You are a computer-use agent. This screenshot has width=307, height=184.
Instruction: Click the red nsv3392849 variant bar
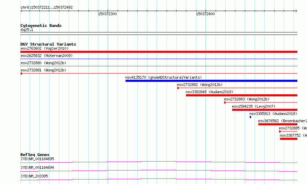(241, 95)
